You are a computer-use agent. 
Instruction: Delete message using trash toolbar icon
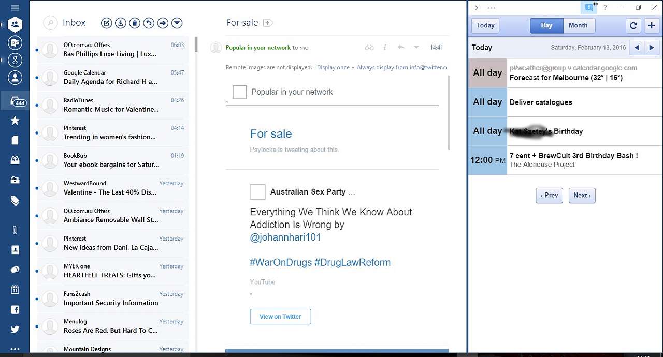[134, 23]
